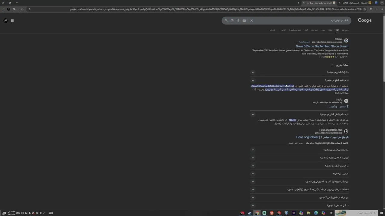Open the Steam icon in the taskbar
Viewport: 385px width, 216px height.
coord(249,213)
